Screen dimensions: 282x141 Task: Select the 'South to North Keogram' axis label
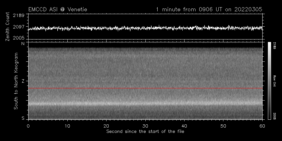pyautogui.click(x=15, y=81)
